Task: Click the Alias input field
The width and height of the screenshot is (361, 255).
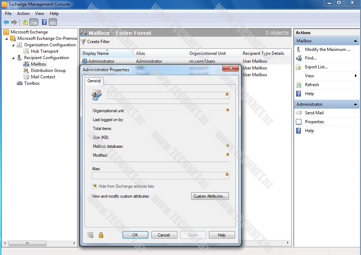Action: coord(158,175)
